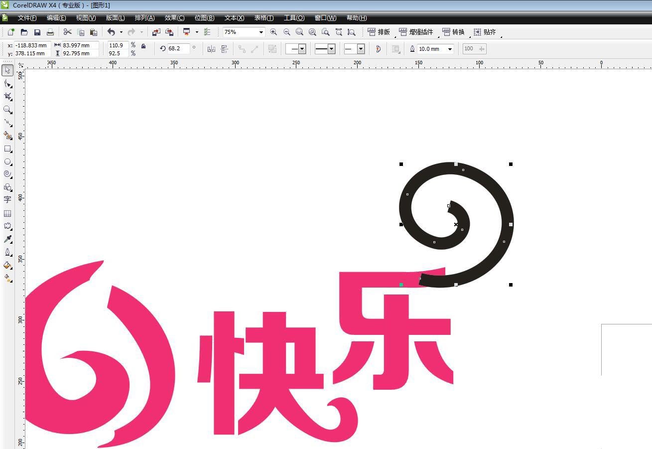Activate the Eyedropper tool
This screenshot has height=449, width=652.
[7, 239]
